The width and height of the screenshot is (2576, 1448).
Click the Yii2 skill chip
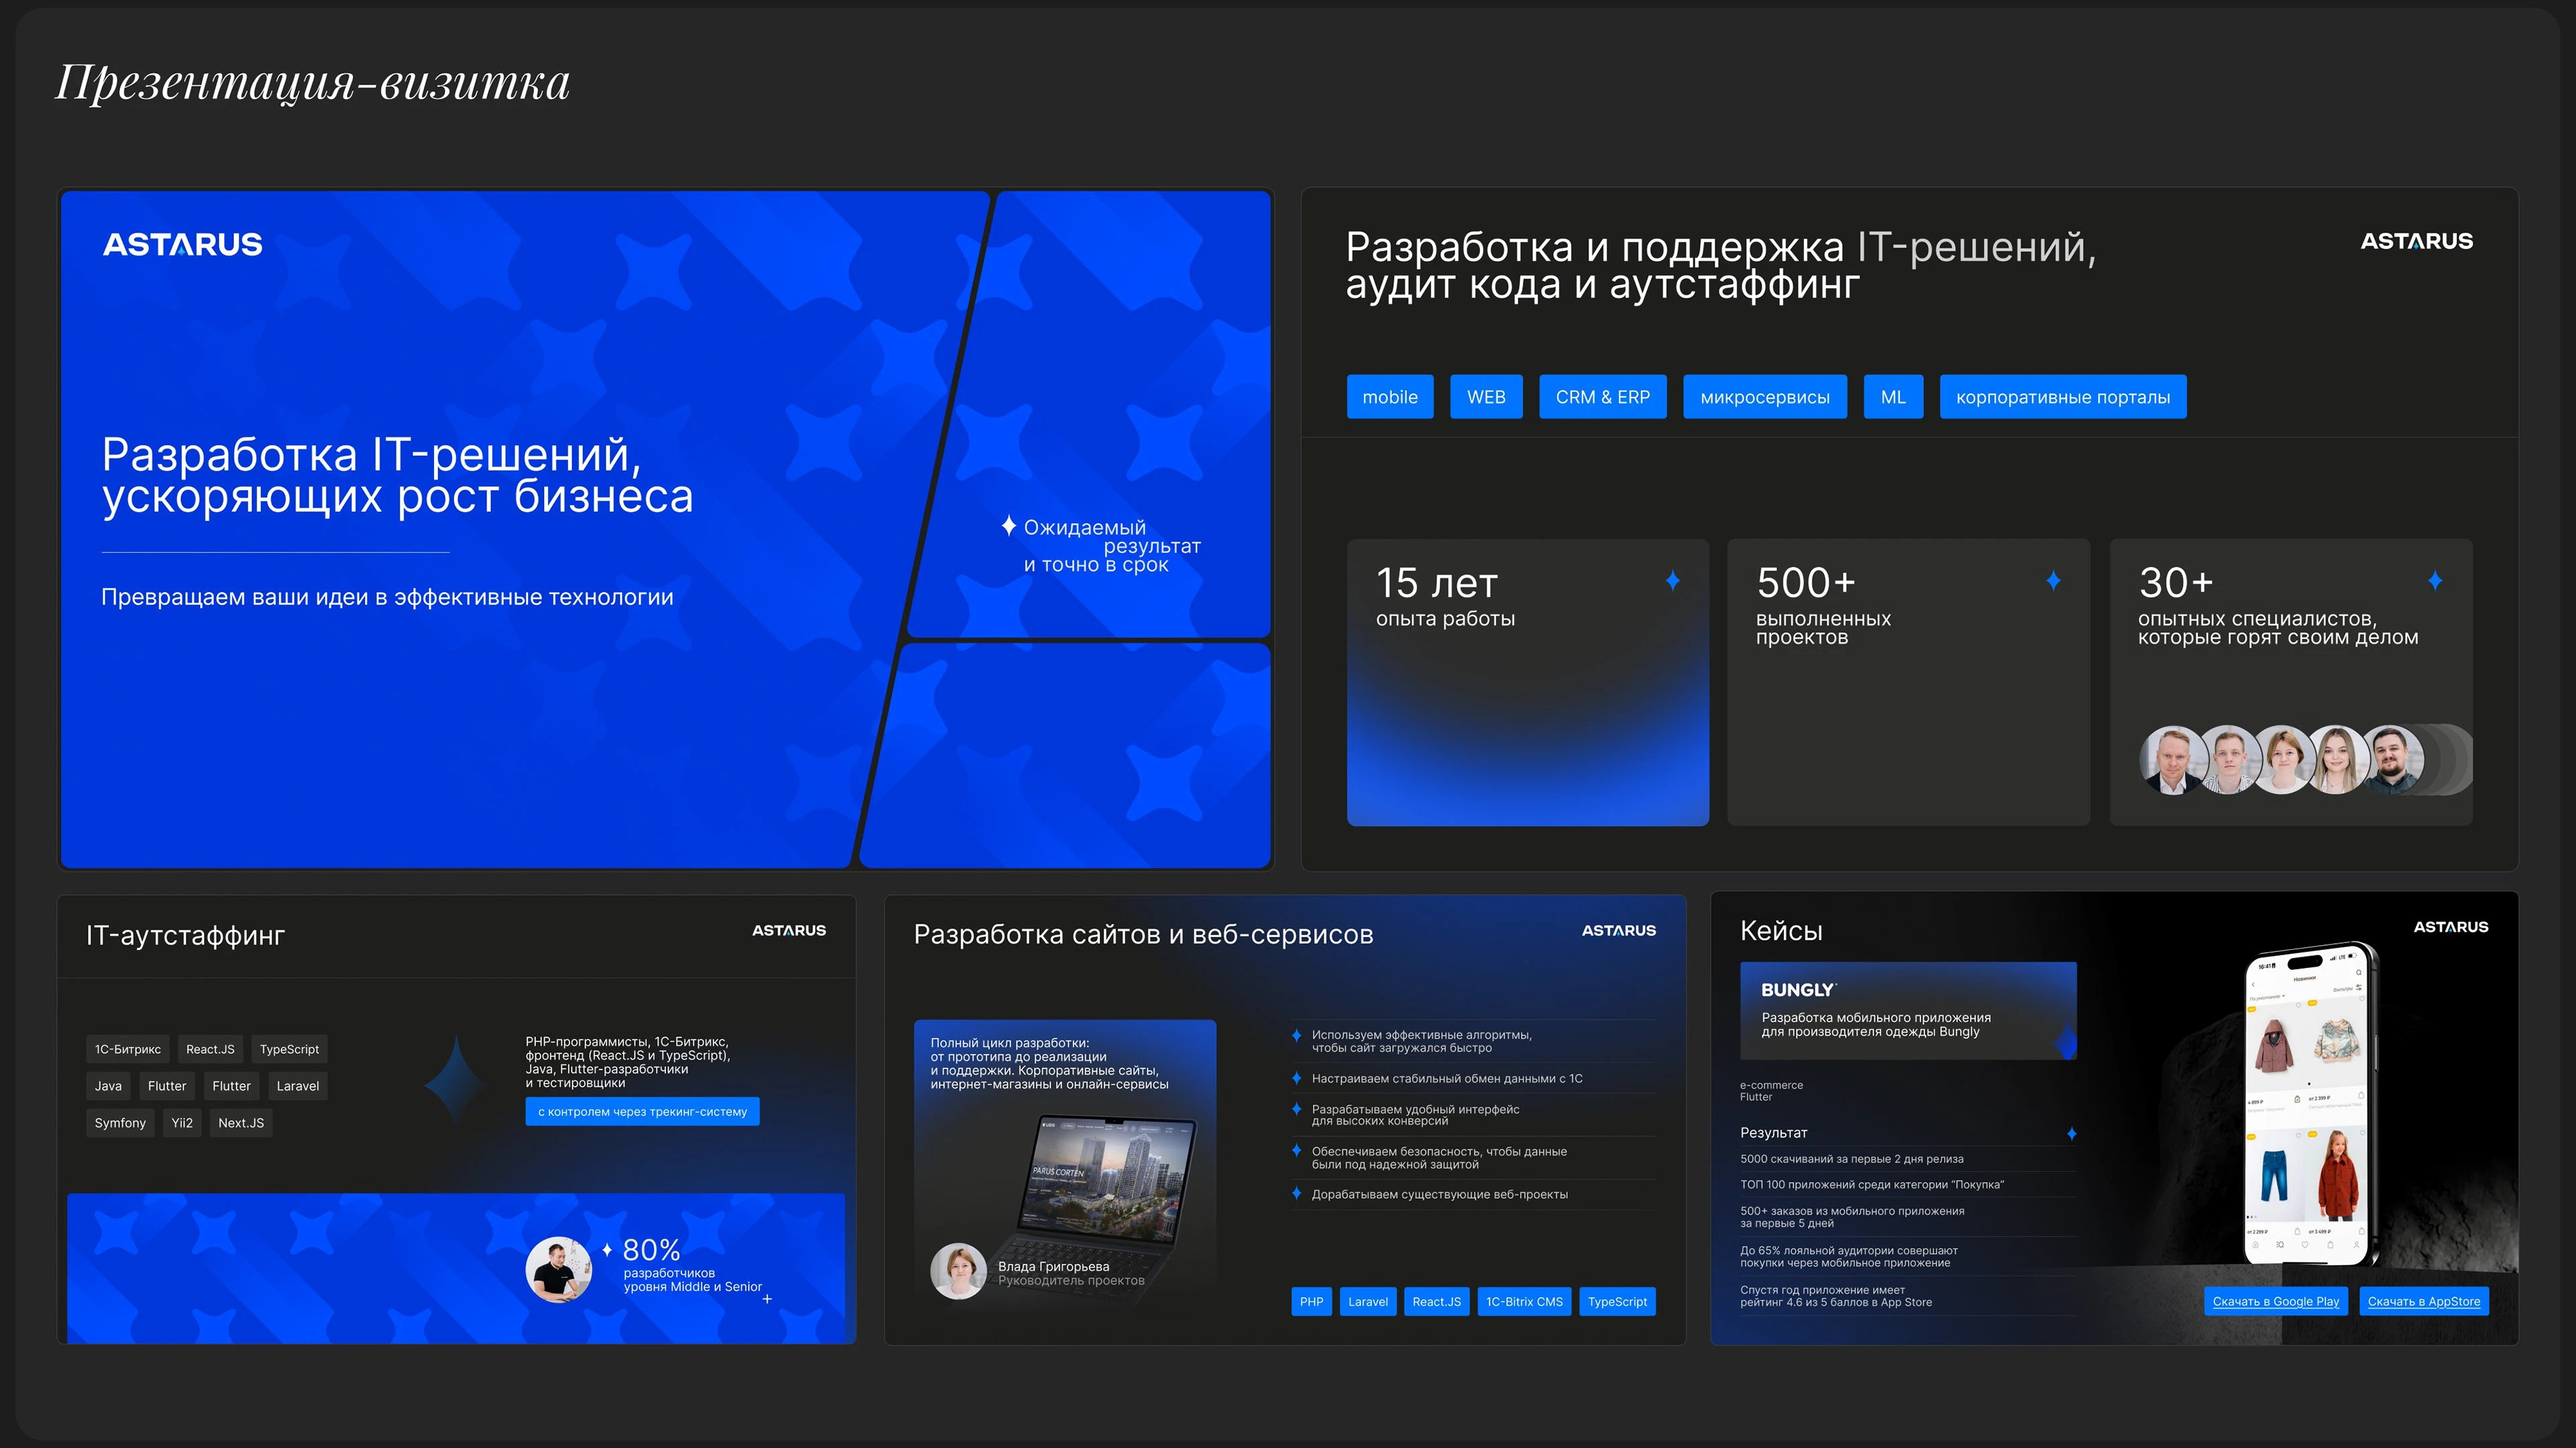[x=182, y=1124]
